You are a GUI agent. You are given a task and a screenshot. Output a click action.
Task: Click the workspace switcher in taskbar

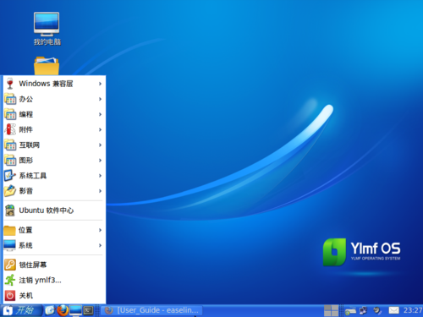[x=331, y=310]
